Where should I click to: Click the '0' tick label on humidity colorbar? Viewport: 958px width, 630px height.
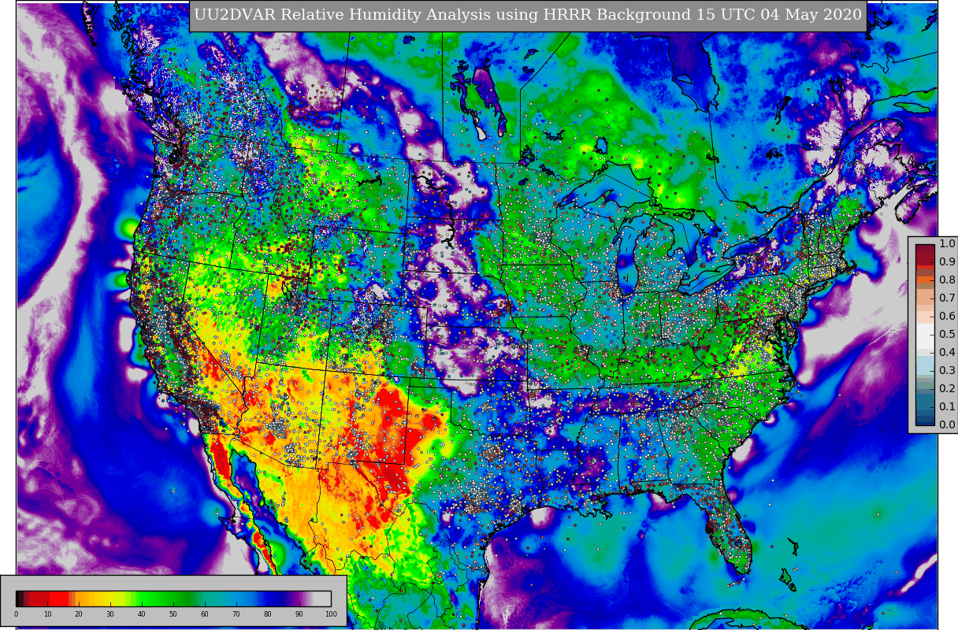[16, 614]
